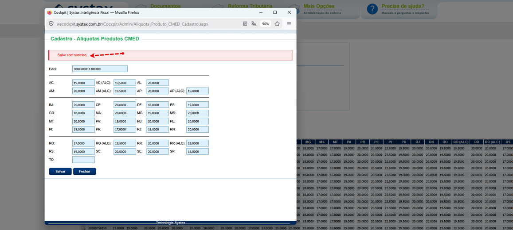The width and height of the screenshot is (513, 230).
Task: Close the Firefox popup window
Action: click(x=289, y=12)
